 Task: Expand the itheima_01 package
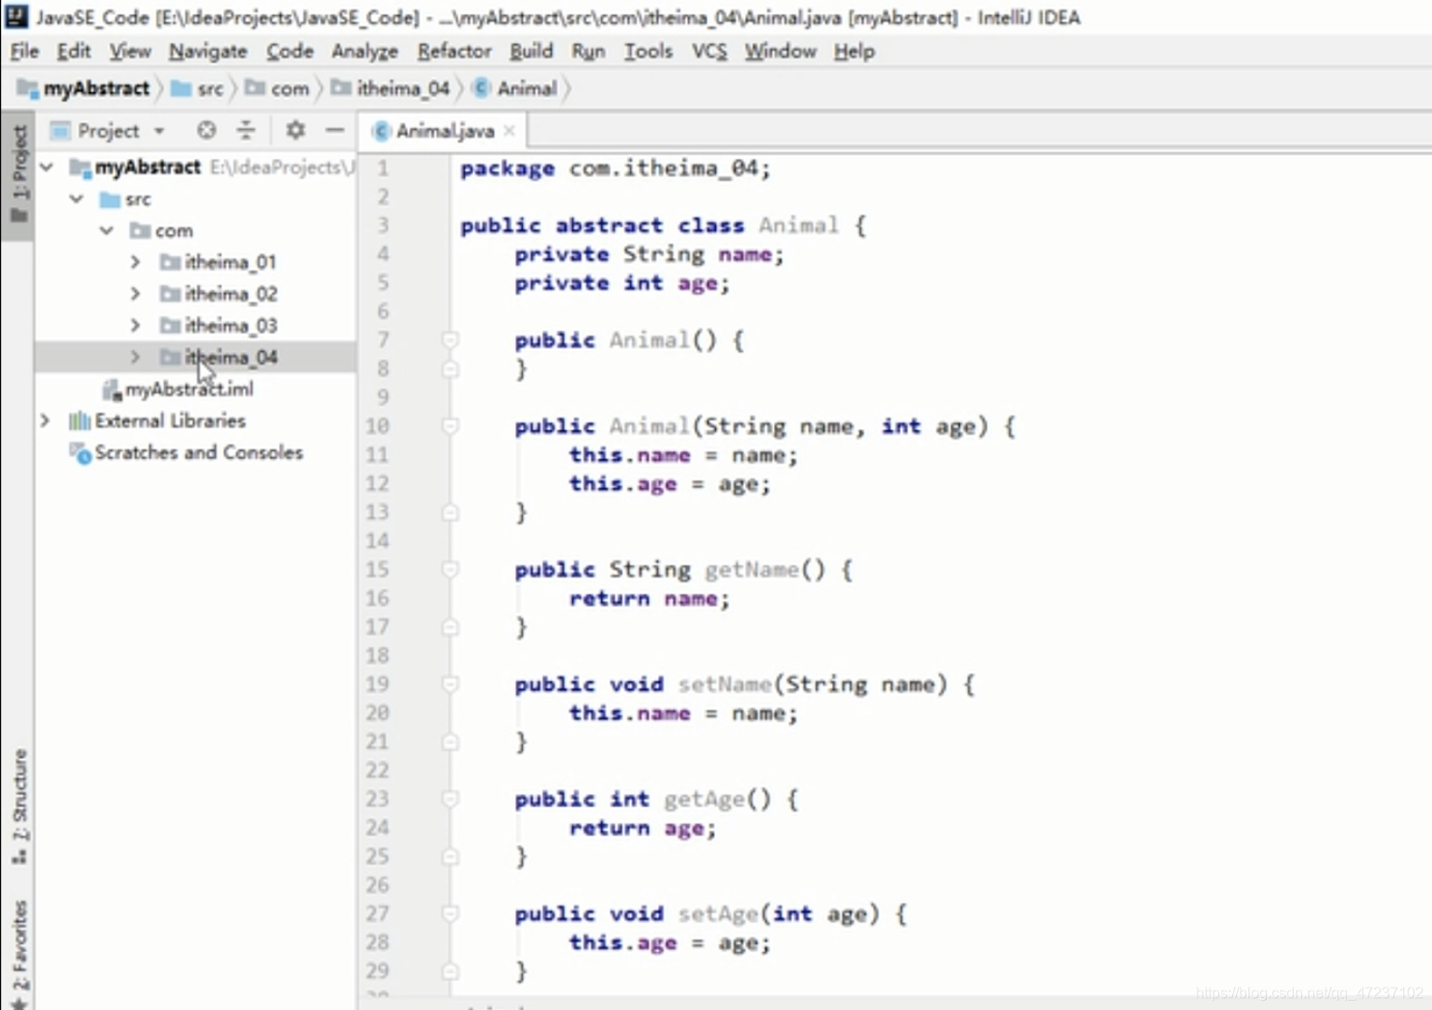[x=135, y=262]
